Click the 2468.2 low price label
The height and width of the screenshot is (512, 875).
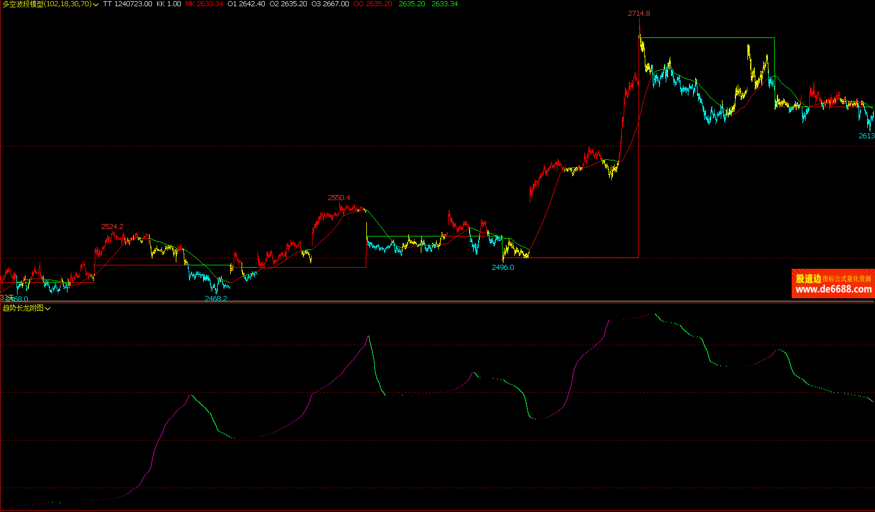(x=215, y=299)
